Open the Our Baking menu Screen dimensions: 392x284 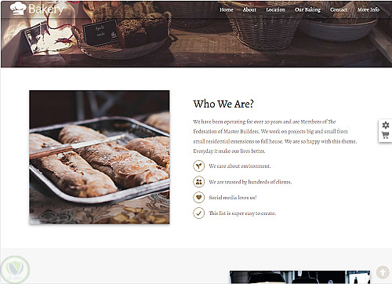coord(307,9)
